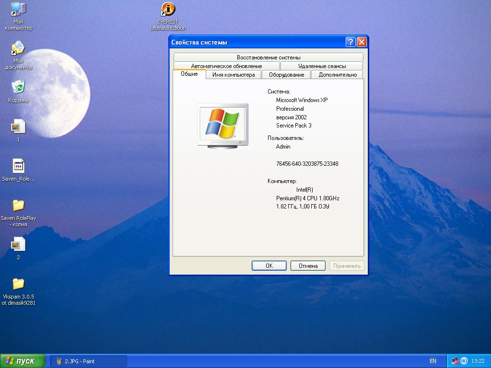Screen dimensions: 491x368
Task: Open the Vkspam 3.0.5 folder icon
Action: tap(18, 284)
